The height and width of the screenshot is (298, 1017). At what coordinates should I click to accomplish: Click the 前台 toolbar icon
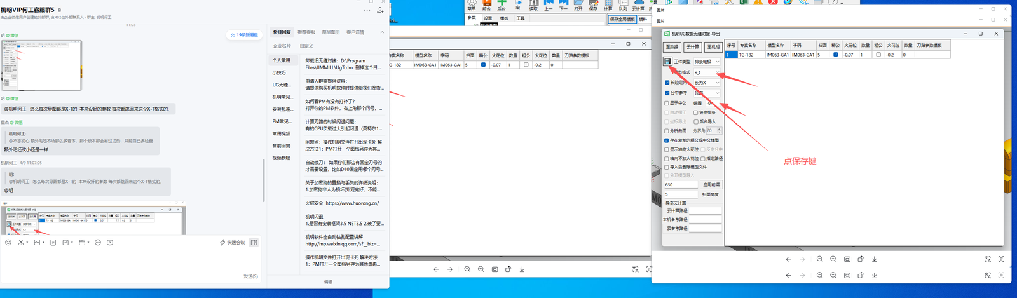coord(486,6)
